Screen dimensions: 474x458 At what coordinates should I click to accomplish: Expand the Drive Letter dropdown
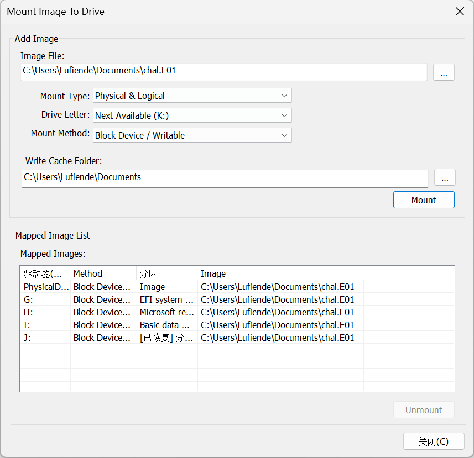[192, 115]
